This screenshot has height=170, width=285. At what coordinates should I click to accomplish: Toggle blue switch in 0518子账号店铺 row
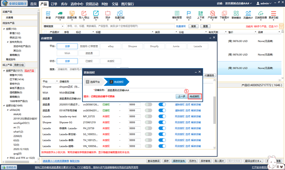pyautogui.click(x=162, y=110)
